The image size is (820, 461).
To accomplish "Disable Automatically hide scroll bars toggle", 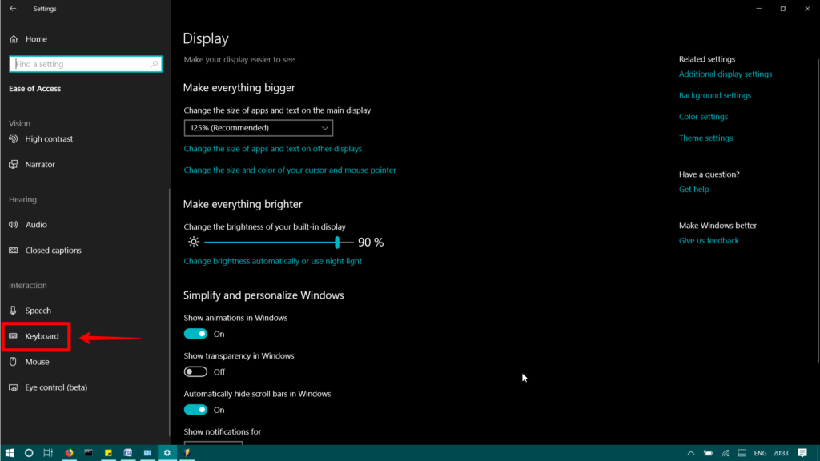I will 195,410.
